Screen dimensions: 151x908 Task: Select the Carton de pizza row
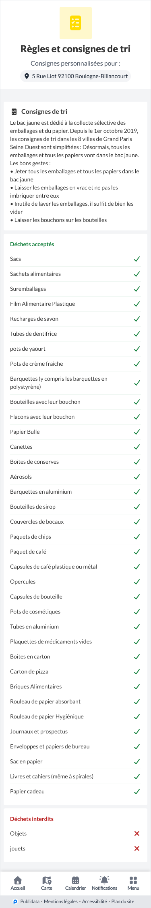coord(75,671)
